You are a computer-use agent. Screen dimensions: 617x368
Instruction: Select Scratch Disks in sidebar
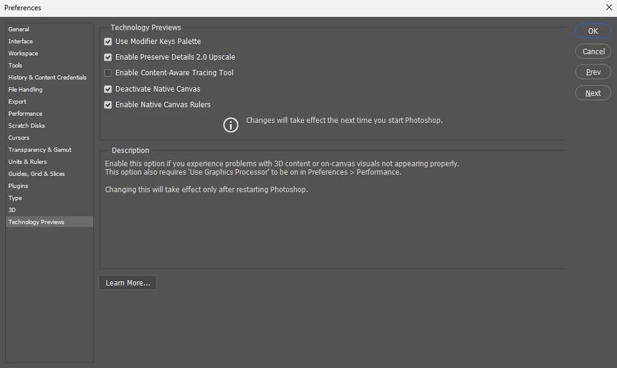49,125
